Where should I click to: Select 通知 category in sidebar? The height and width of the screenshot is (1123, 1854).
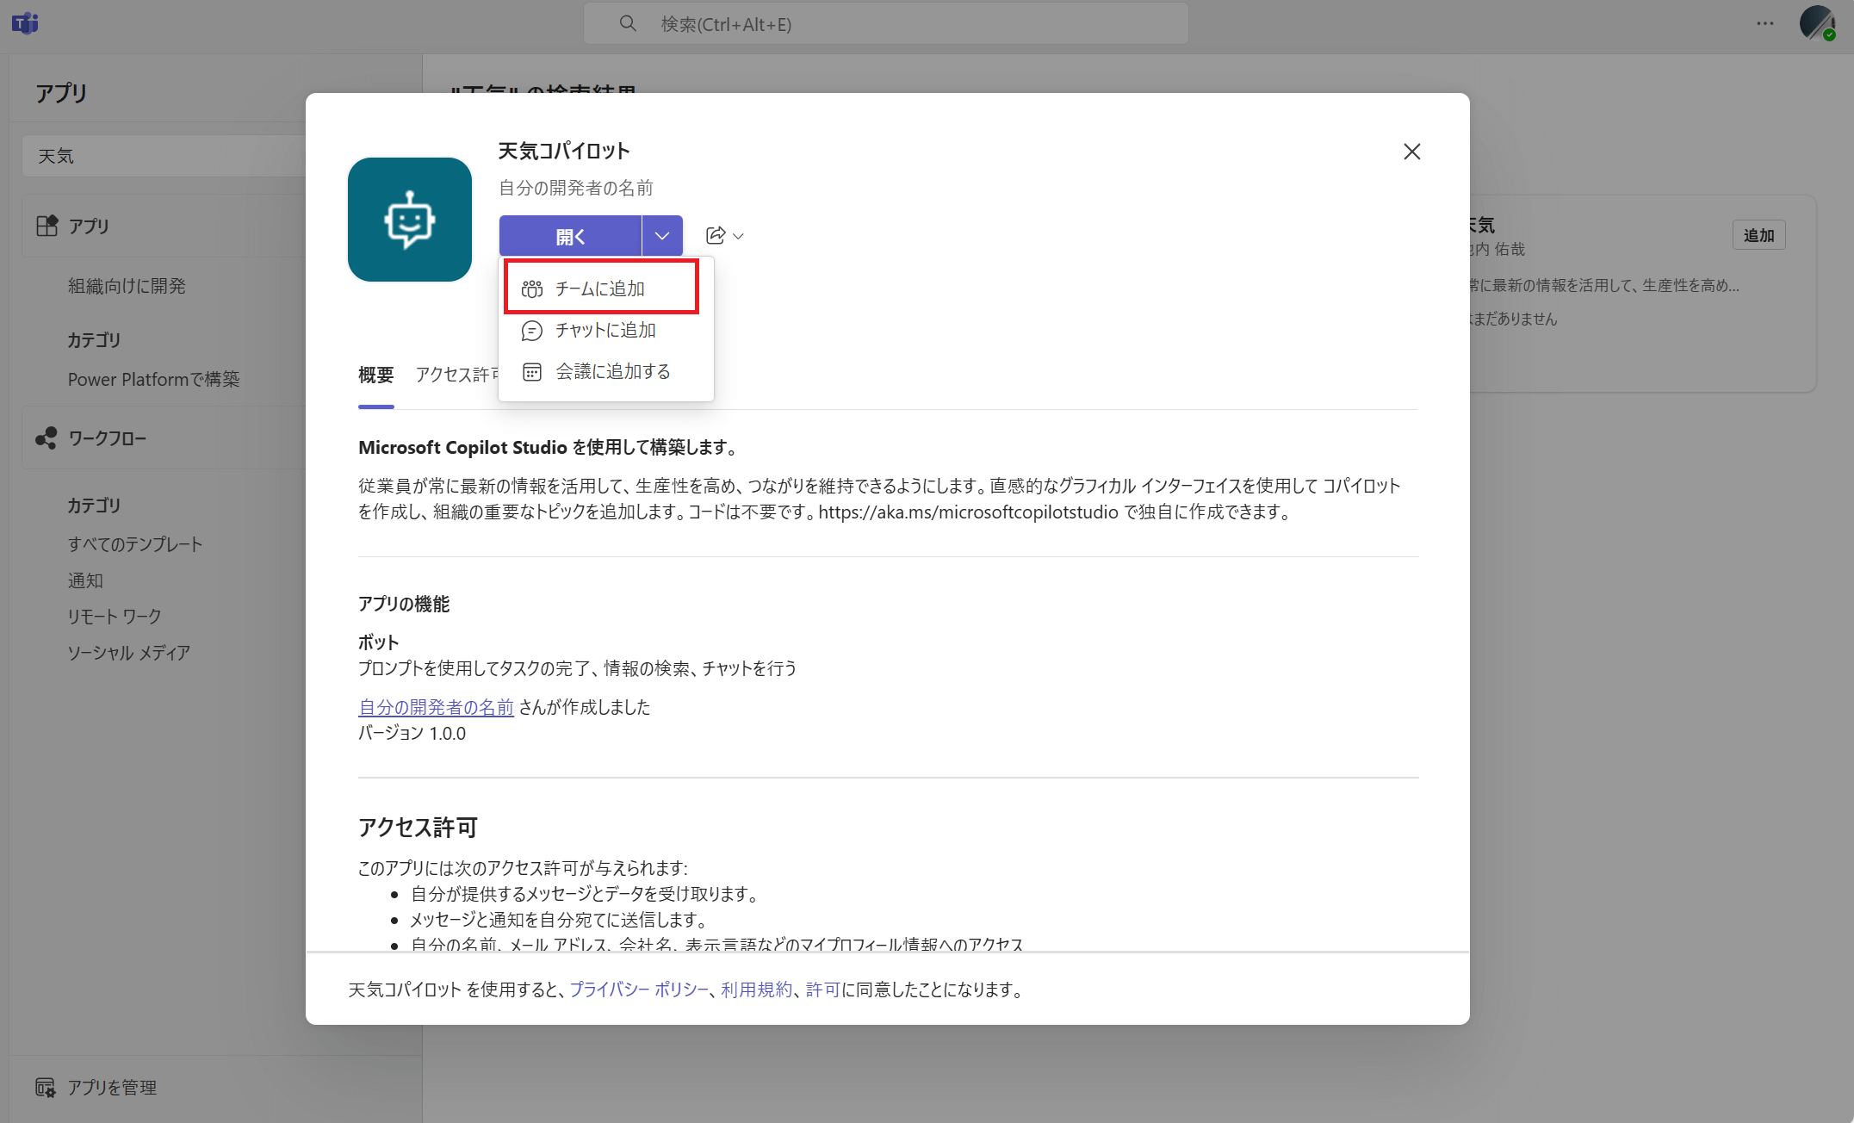pyautogui.click(x=85, y=580)
